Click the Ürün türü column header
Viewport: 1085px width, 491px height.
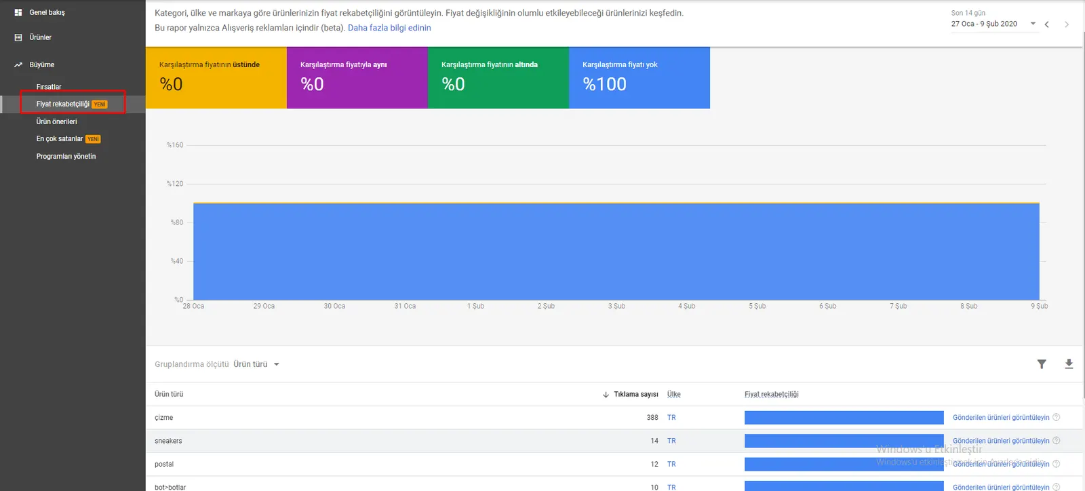(169, 394)
